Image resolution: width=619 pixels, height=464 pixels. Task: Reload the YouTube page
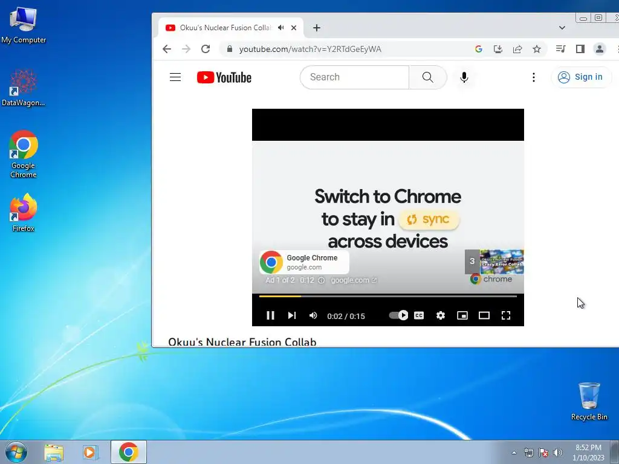point(206,49)
